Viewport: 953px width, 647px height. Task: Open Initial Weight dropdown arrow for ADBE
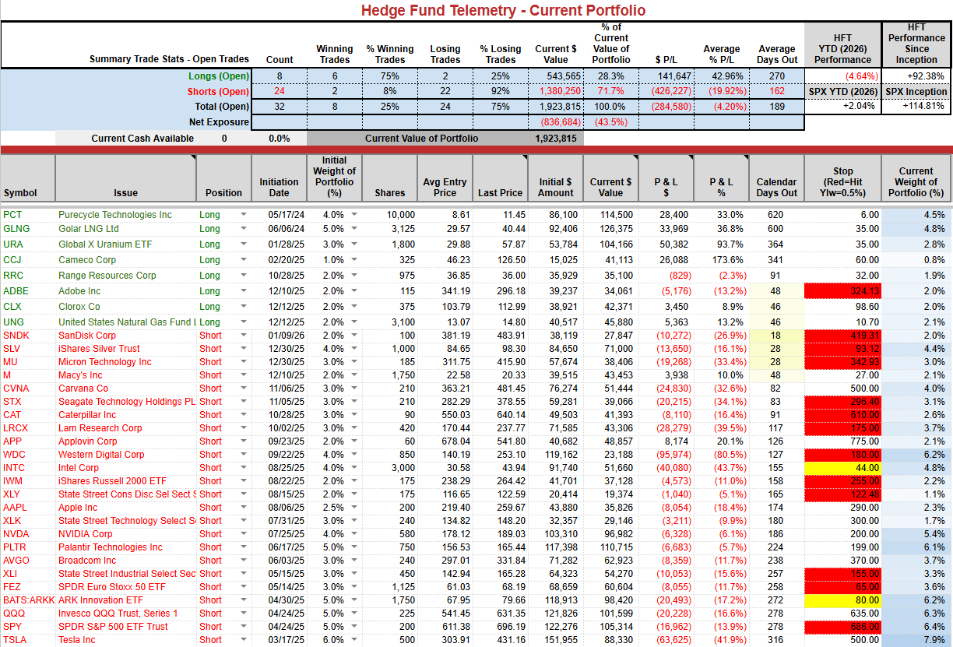coord(354,291)
